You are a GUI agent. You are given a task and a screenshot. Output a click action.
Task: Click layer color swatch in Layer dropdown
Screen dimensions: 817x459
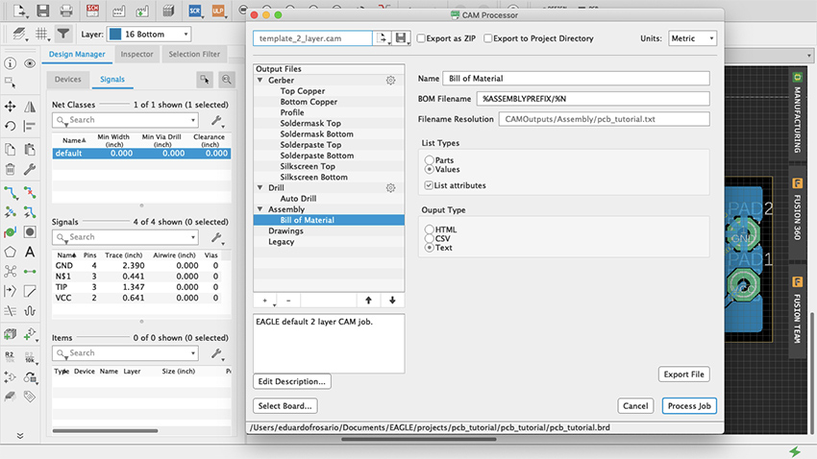(x=115, y=35)
